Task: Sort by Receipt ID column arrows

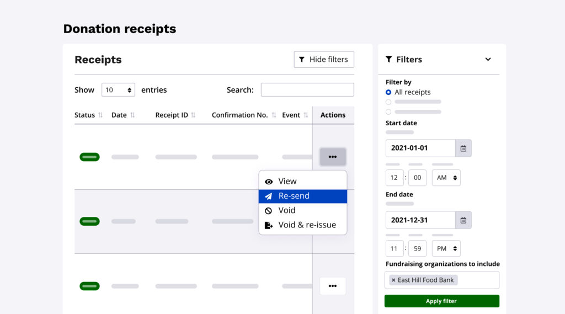Action: [x=193, y=115]
